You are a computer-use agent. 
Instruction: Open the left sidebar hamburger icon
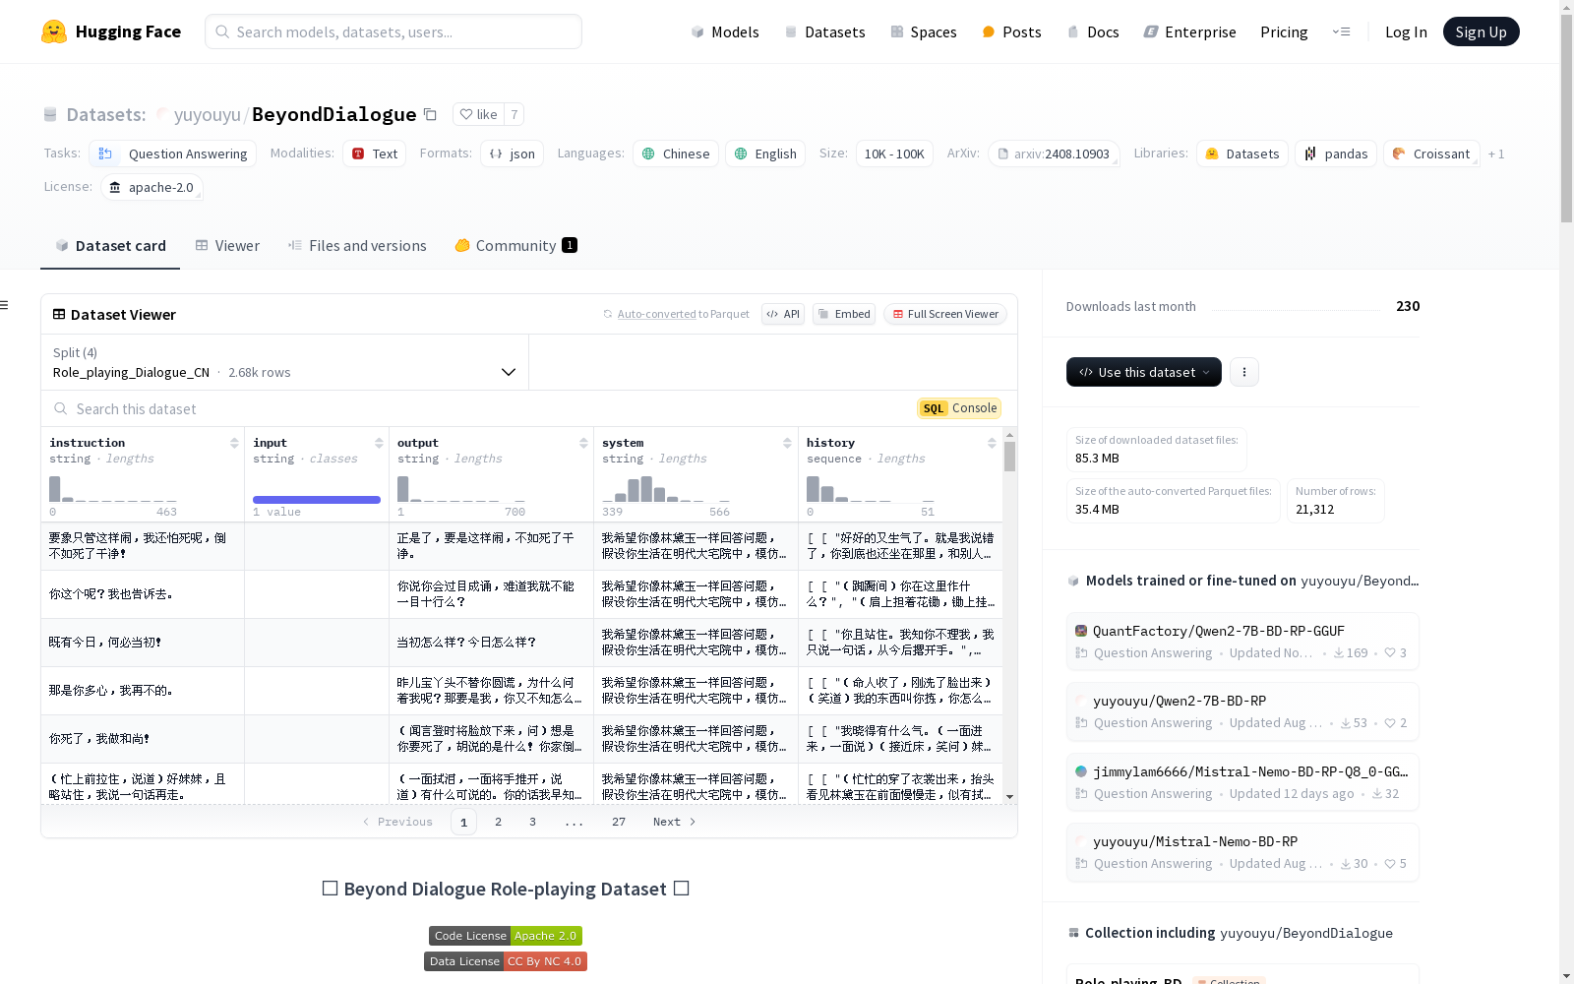[x=5, y=305]
